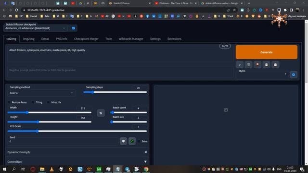
Task: Bookmark this page with the star icon
Action: (x=234, y=10)
